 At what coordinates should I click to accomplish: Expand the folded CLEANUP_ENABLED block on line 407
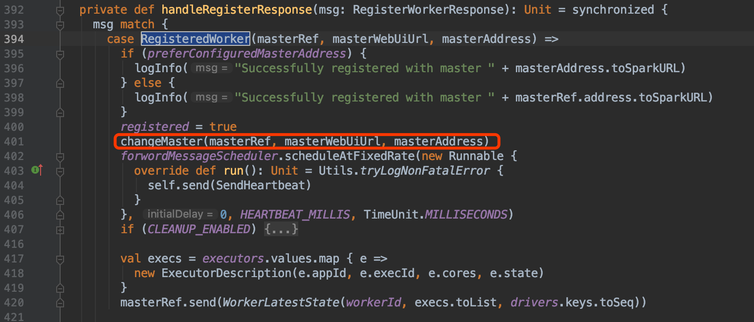[60, 229]
